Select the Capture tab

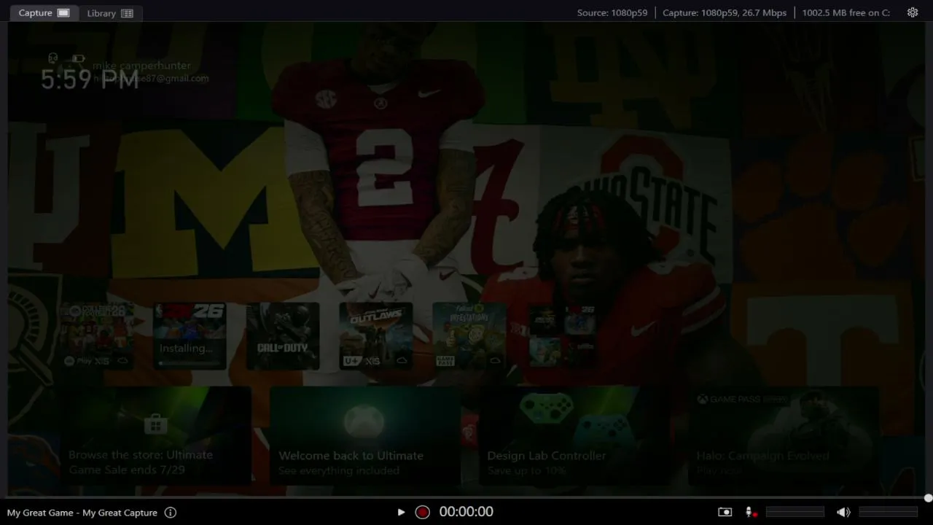click(x=44, y=13)
